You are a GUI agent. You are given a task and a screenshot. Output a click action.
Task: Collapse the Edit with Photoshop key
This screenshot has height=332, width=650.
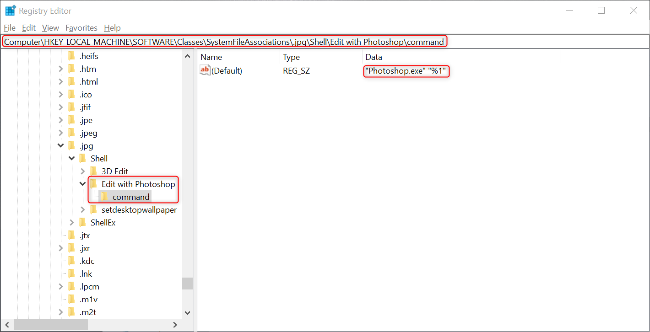tap(83, 184)
